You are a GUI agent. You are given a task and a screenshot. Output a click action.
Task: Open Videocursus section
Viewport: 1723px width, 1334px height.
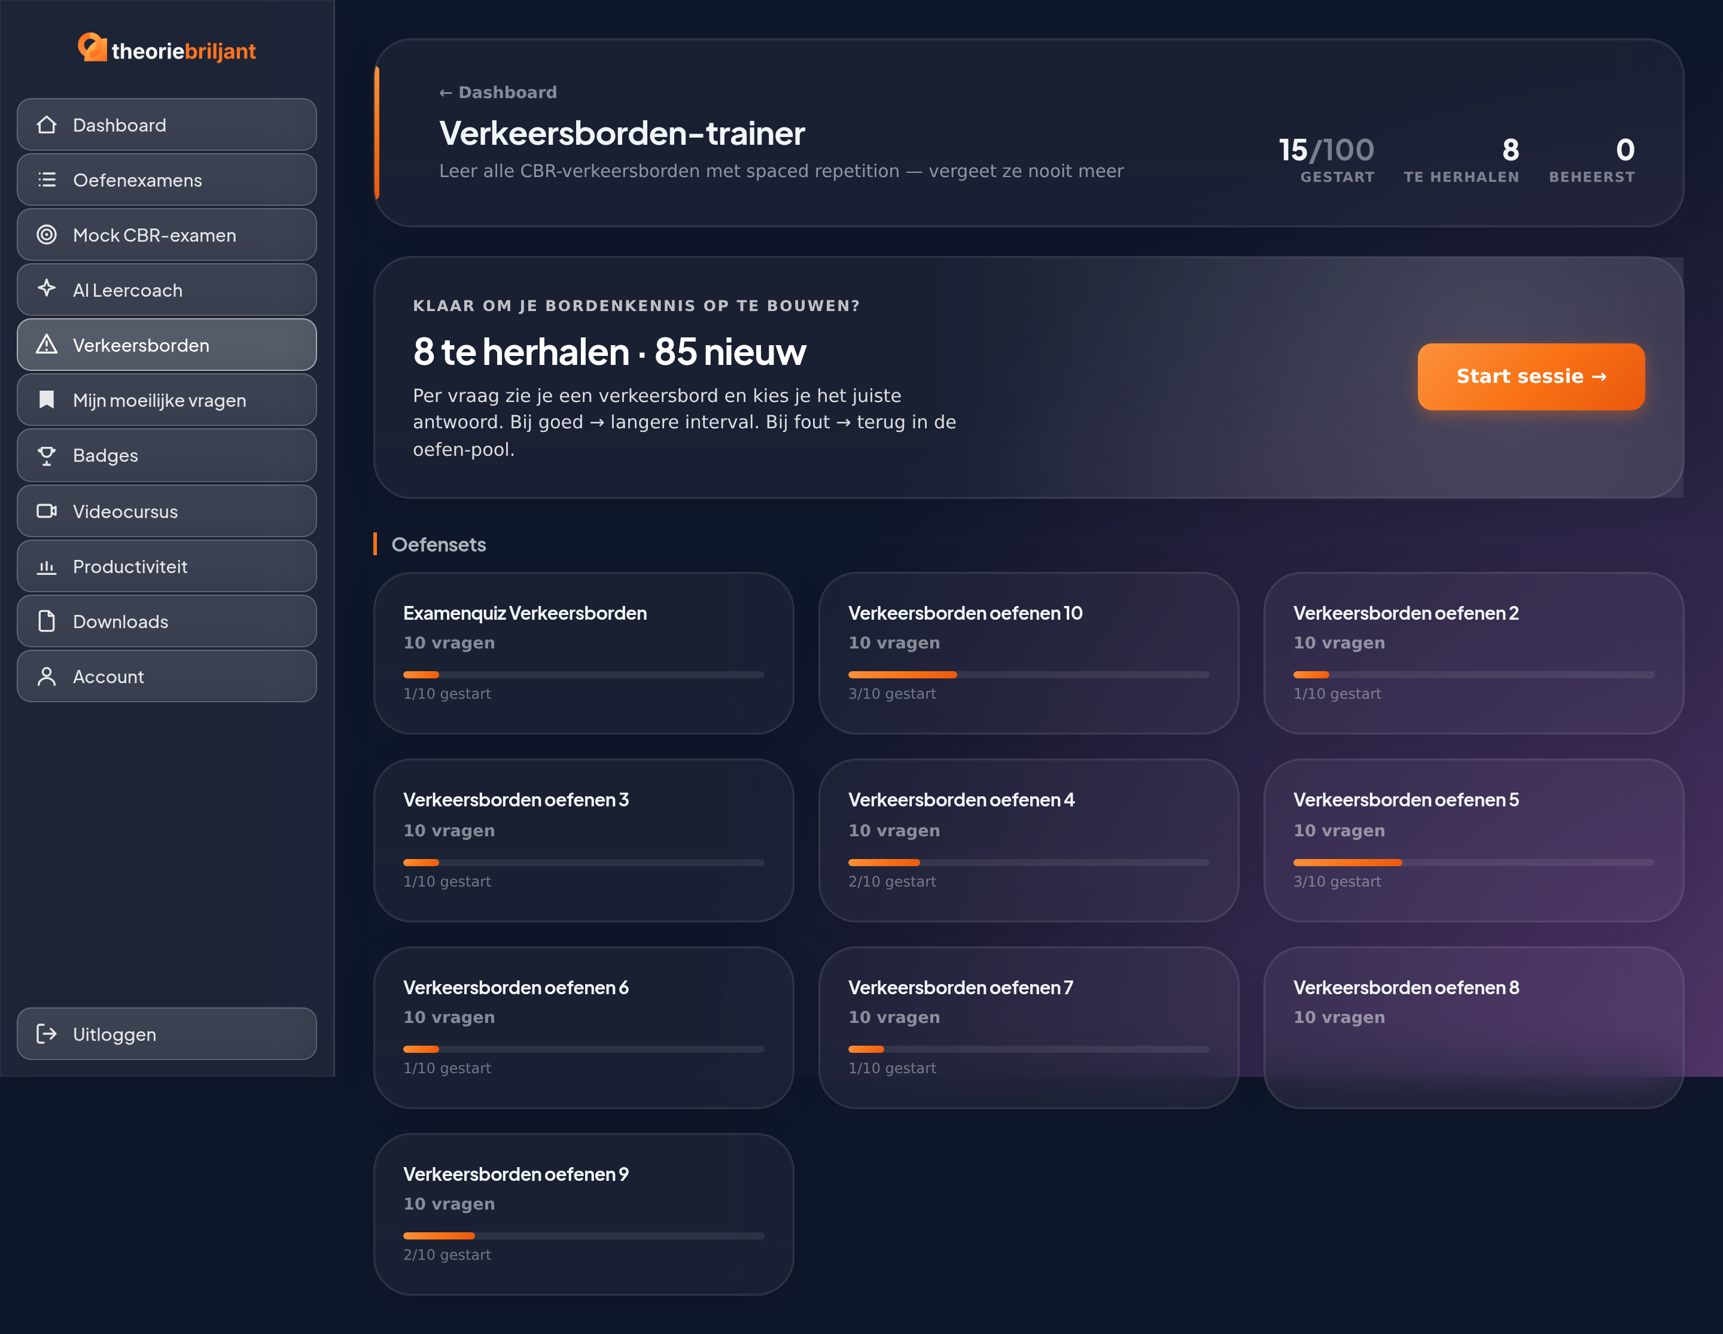point(166,511)
